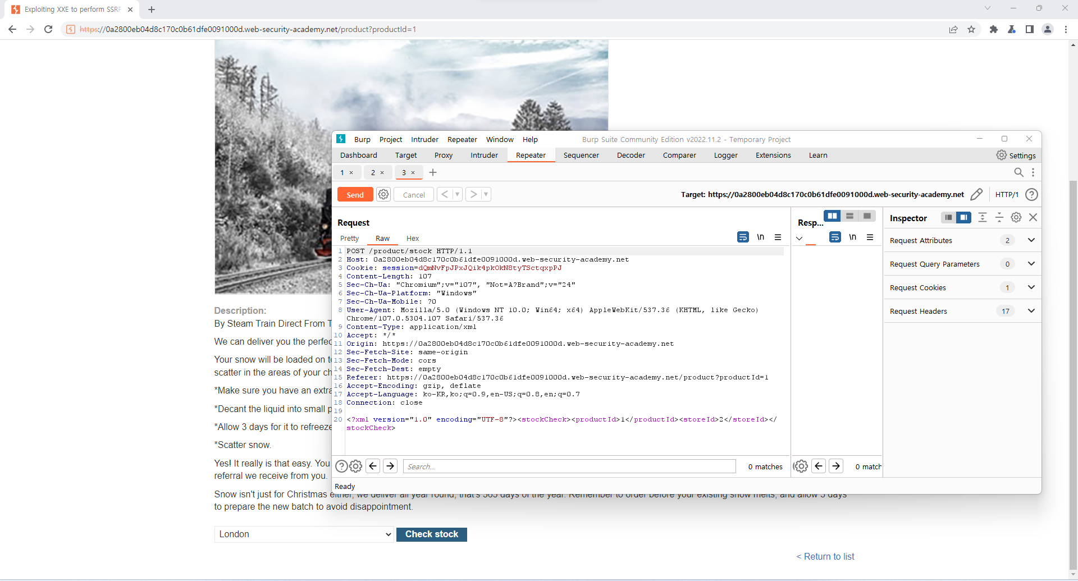Open Repeater help question mark icon
The width and height of the screenshot is (1078, 581).
(x=1031, y=194)
